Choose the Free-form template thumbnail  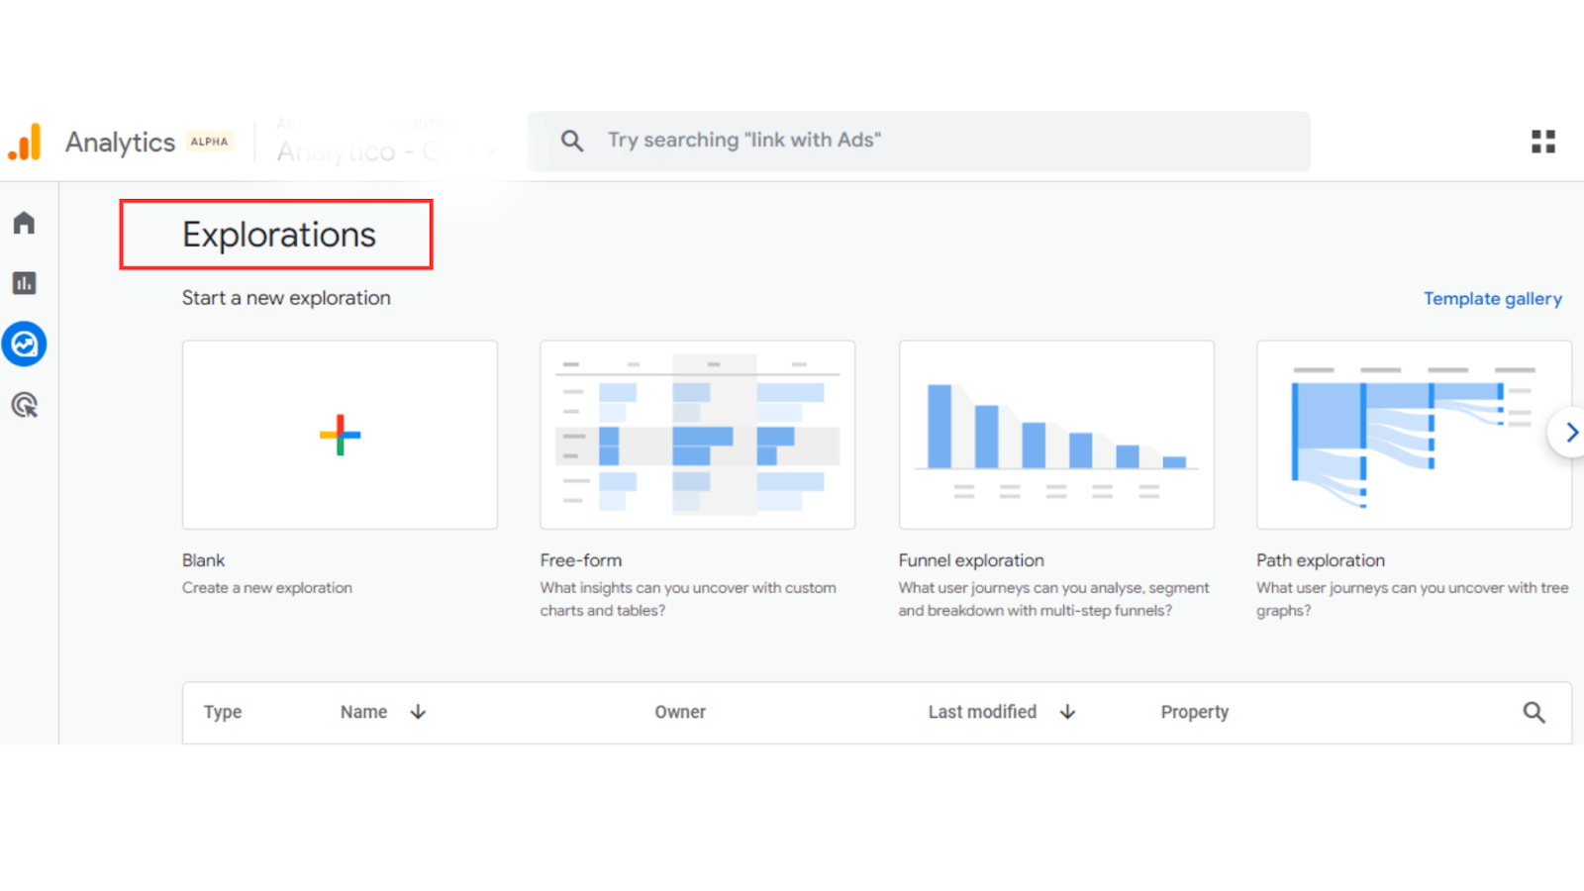click(697, 435)
